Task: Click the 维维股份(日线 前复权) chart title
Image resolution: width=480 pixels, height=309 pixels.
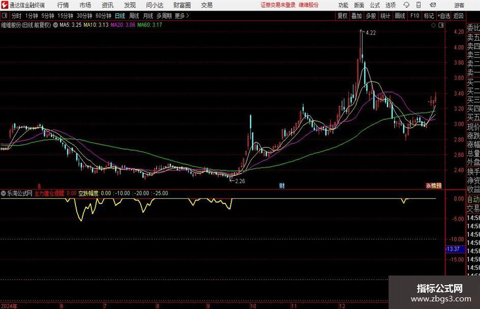Action: pyautogui.click(x=26, y=25)
